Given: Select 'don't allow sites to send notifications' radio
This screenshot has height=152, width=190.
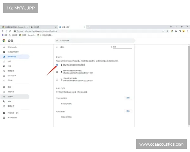Looking at the screenshot, I should tap(57, 79).
